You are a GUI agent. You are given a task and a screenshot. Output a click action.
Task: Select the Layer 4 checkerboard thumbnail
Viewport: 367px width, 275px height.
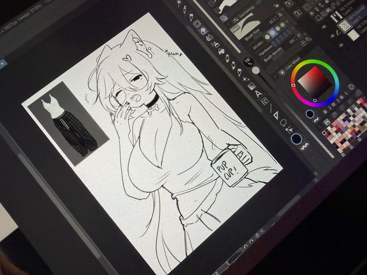pyautogui.click(x=345, y=26)
